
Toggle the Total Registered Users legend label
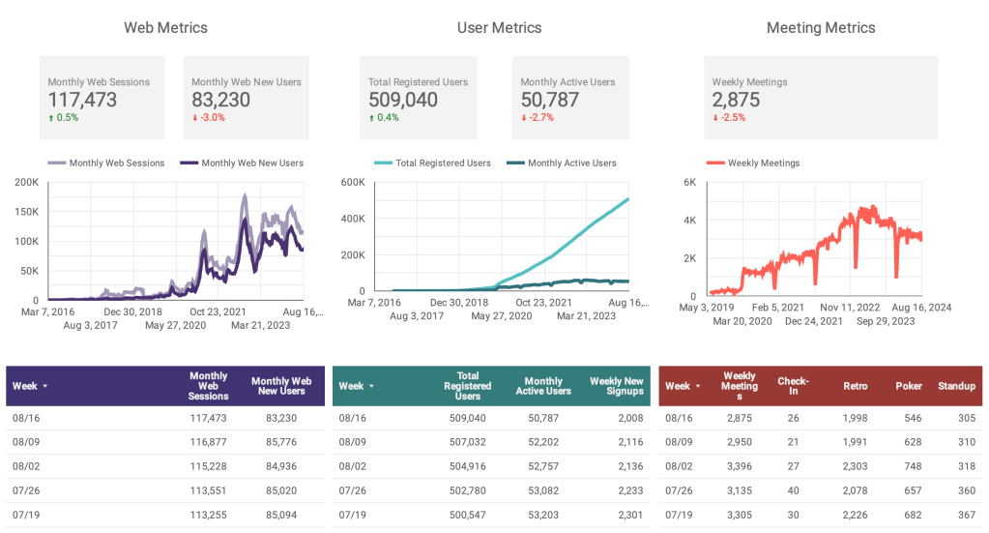pos(443,163)
